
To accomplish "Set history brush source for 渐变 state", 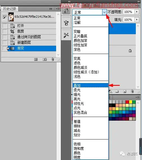I will (x=4, y=48).
